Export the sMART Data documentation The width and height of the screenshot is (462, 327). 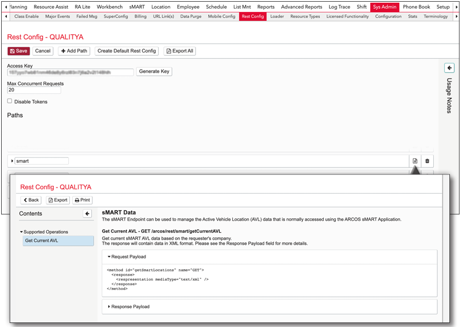point(58,200)
